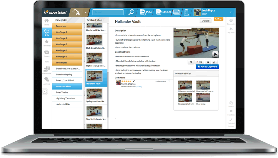Open the PLAN calendar tool
The image size is (278, 158).
146,12
